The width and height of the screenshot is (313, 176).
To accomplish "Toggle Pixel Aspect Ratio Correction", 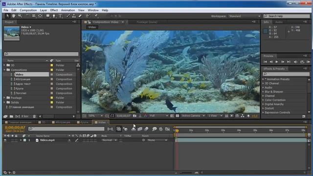I will [x=226, y=116].
